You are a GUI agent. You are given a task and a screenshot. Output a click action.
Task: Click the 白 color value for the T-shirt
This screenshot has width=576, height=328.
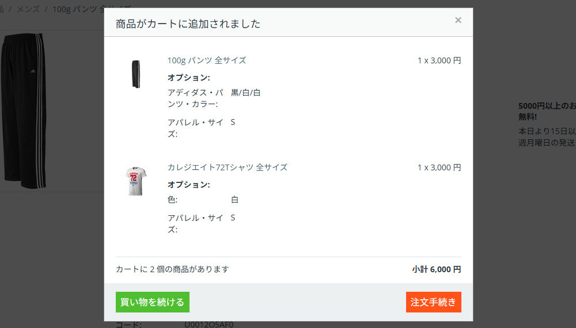[234, 200]
